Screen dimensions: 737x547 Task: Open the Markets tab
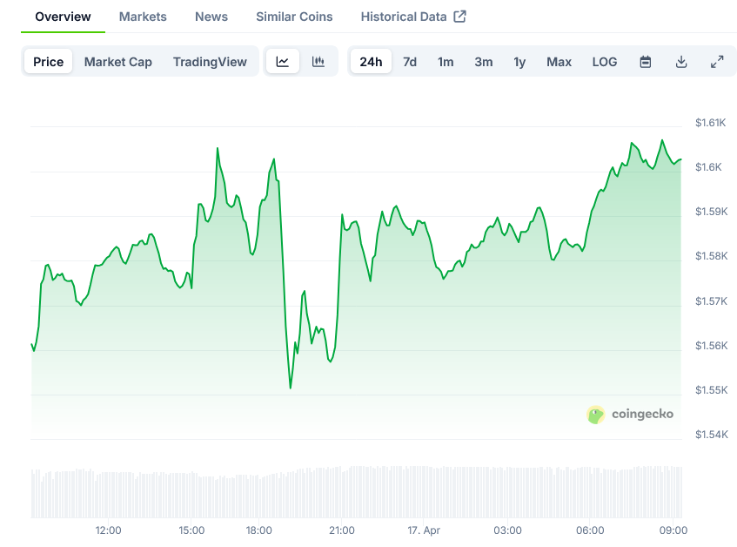143,16
